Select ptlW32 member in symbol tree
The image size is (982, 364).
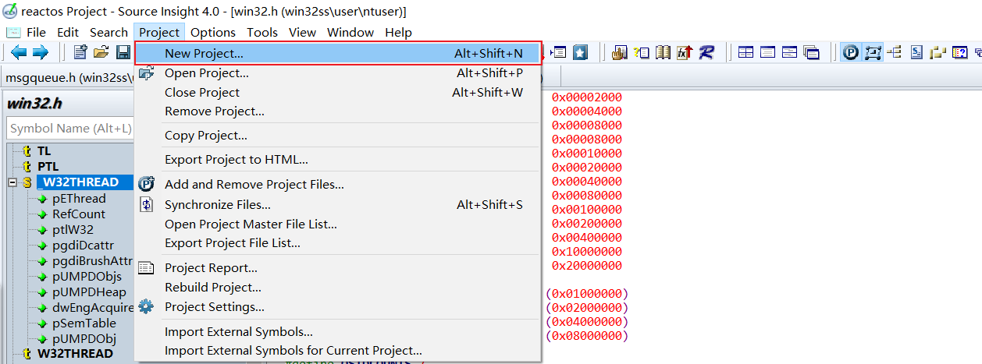73,229
